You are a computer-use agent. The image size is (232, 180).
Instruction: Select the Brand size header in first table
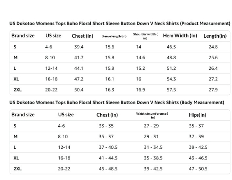(23, 36)
